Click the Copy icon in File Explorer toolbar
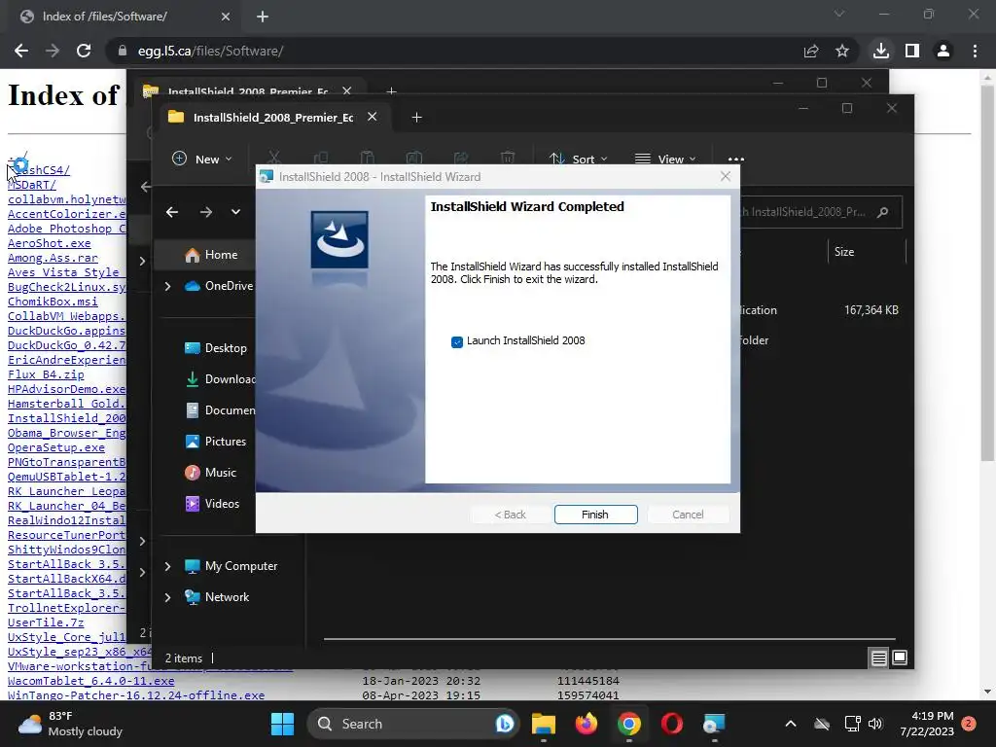The height and width of the screenshot is (747, 996). point(321,158)
